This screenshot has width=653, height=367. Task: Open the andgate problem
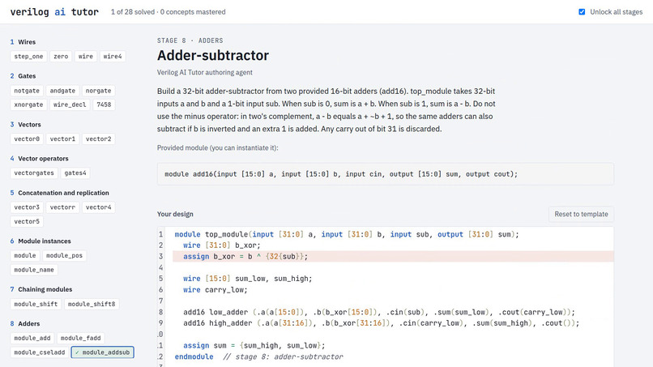pos(62,91)
